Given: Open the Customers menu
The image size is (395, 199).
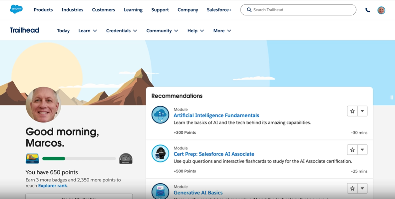Looking at the screenshot, I should click(x=104, y=10).
